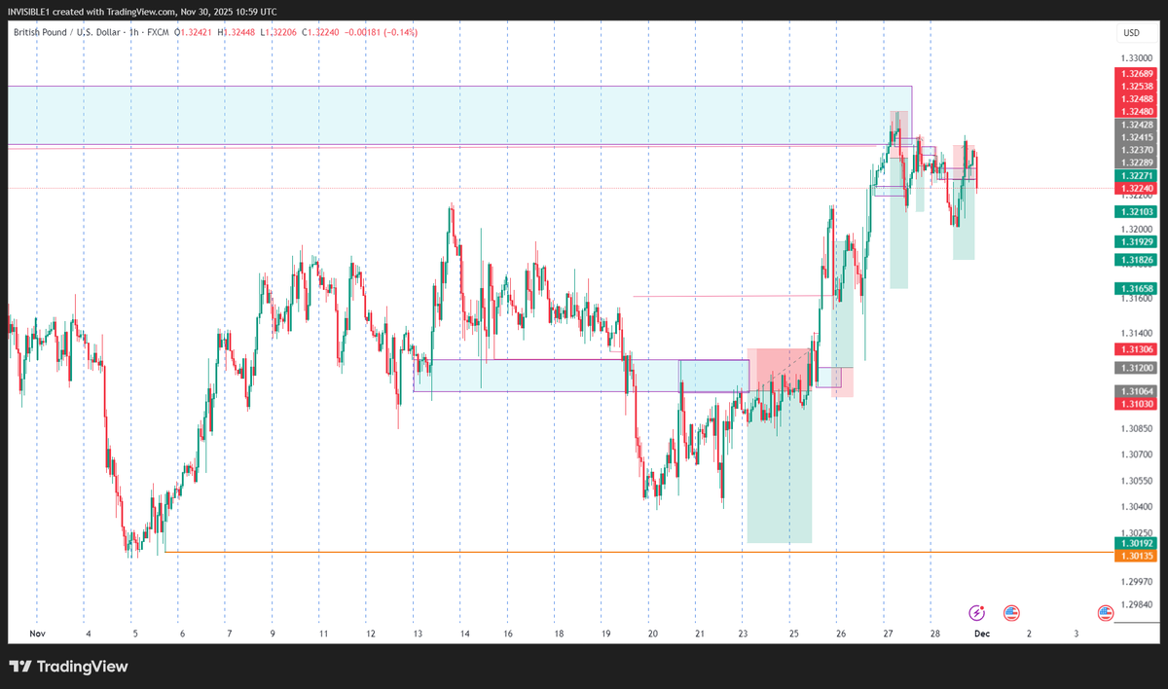Select the gray 1.32370 price label
This screenshot has width=1168, height=689.
tap(1137, 151)
